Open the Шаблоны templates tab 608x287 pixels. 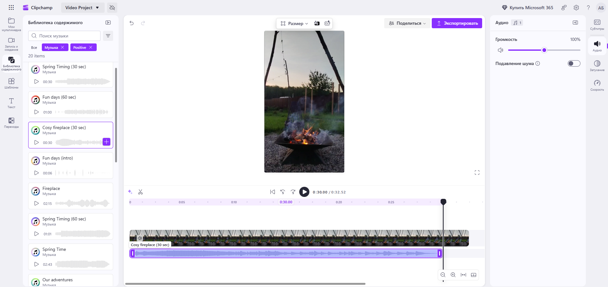(x=11, y=83)
